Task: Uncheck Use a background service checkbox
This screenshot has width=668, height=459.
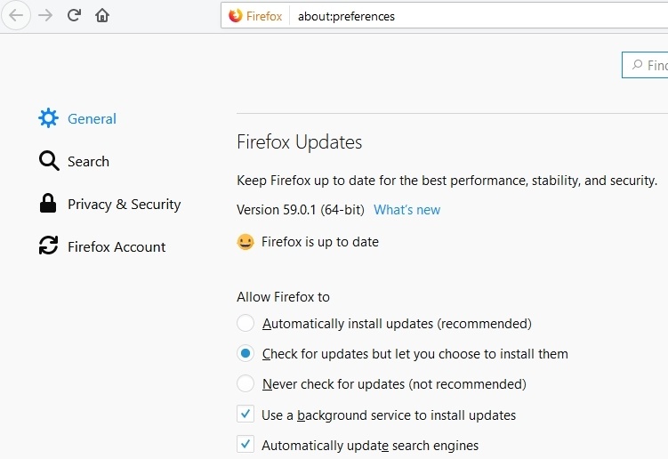Action: 245,415
